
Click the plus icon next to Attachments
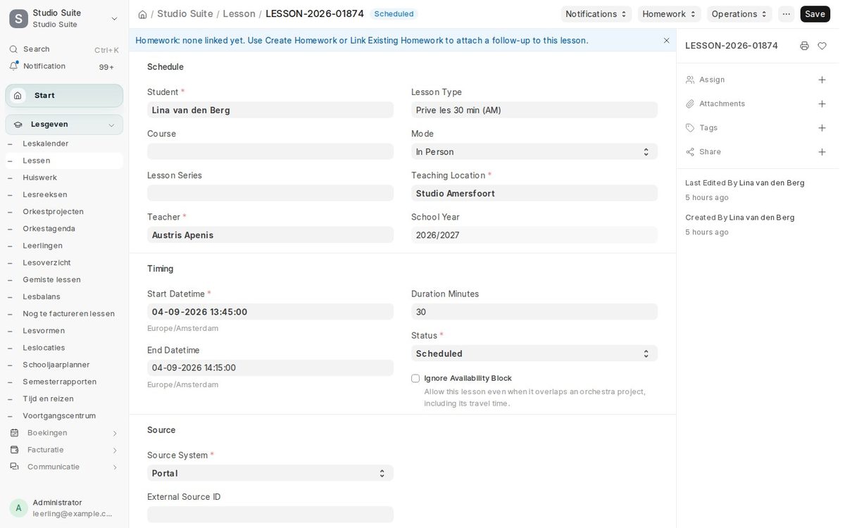[x=822, y=104]
